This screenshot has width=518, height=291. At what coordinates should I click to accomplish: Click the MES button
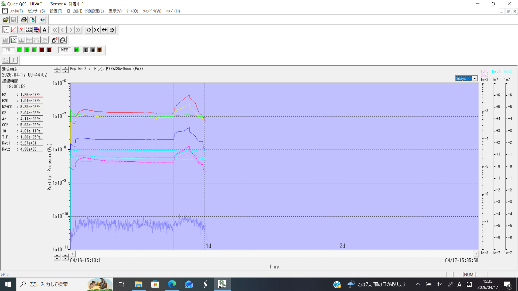tap(64, 50)
